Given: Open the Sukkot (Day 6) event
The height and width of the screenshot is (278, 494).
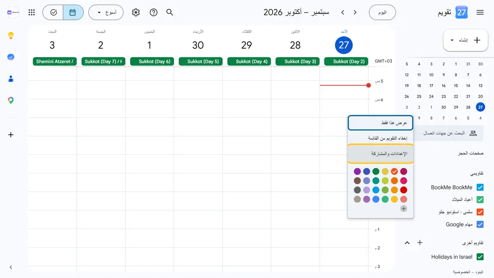Looking at the screenshot, I should coord(152,61).
